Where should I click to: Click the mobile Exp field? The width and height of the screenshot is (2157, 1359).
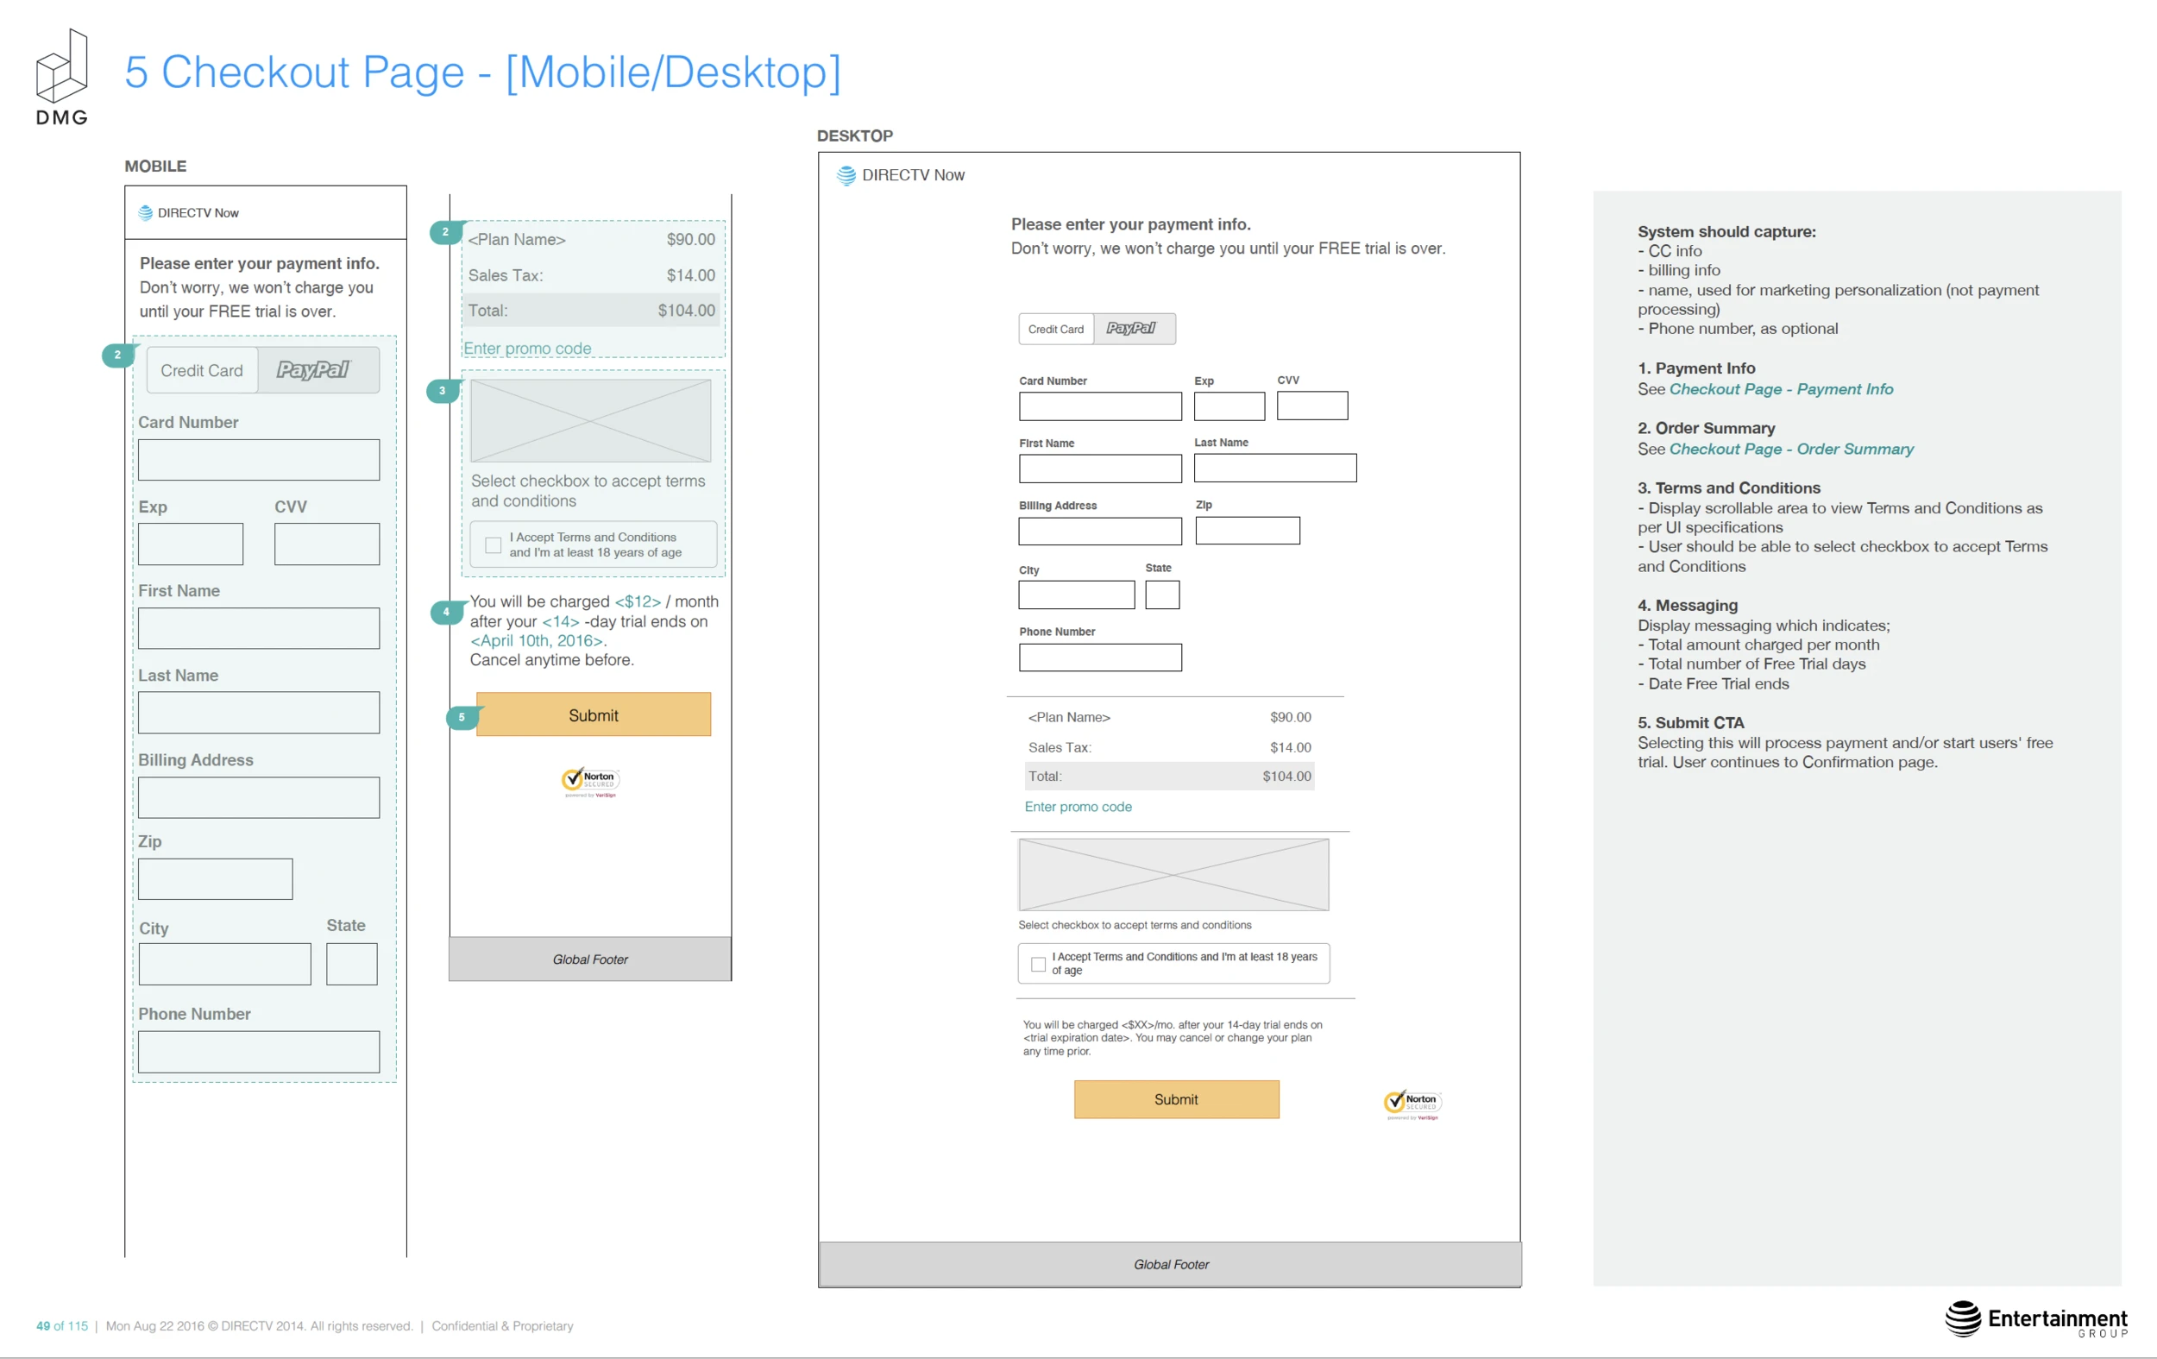[x=191, y=544]
